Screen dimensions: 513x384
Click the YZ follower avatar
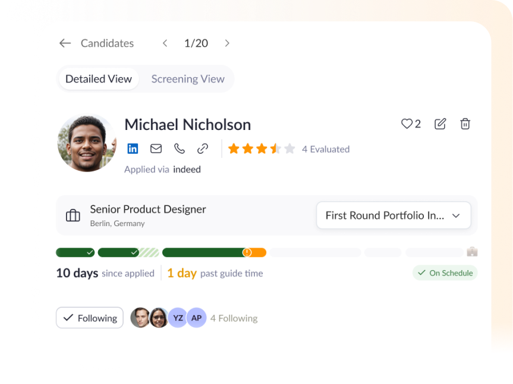click(178, 318)
